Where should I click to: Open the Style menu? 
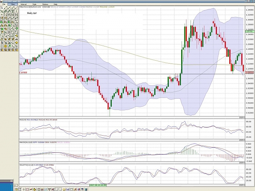[34, 4]
